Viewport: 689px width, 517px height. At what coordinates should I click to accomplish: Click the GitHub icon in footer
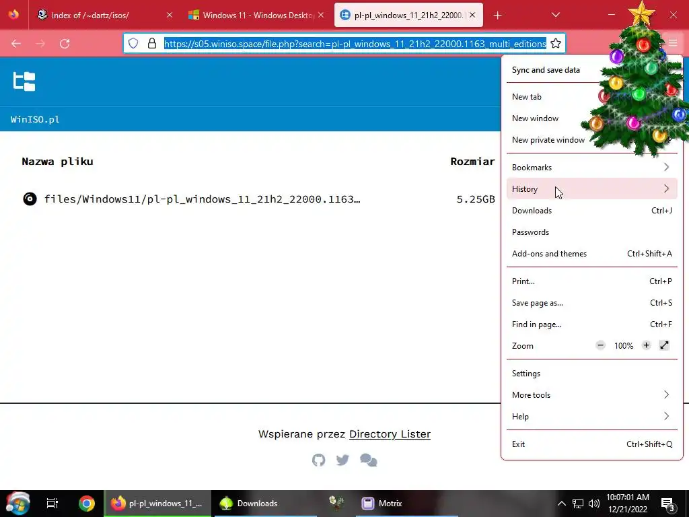point(318,460)
